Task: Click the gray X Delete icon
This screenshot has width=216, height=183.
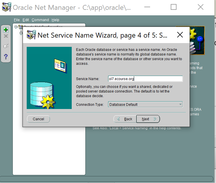Action: pos(6,36)
